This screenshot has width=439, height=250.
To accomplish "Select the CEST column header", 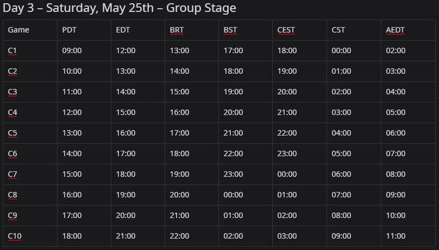I will pos(286,30).
